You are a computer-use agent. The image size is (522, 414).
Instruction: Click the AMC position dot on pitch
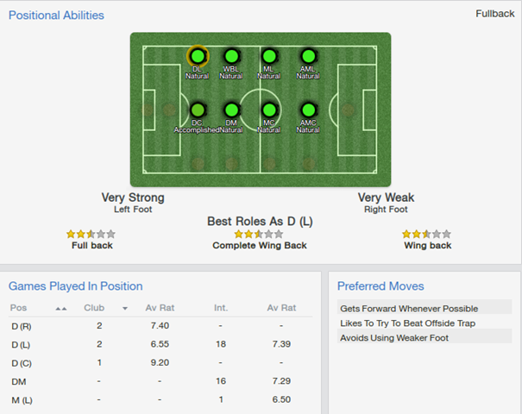coord(308,110)
